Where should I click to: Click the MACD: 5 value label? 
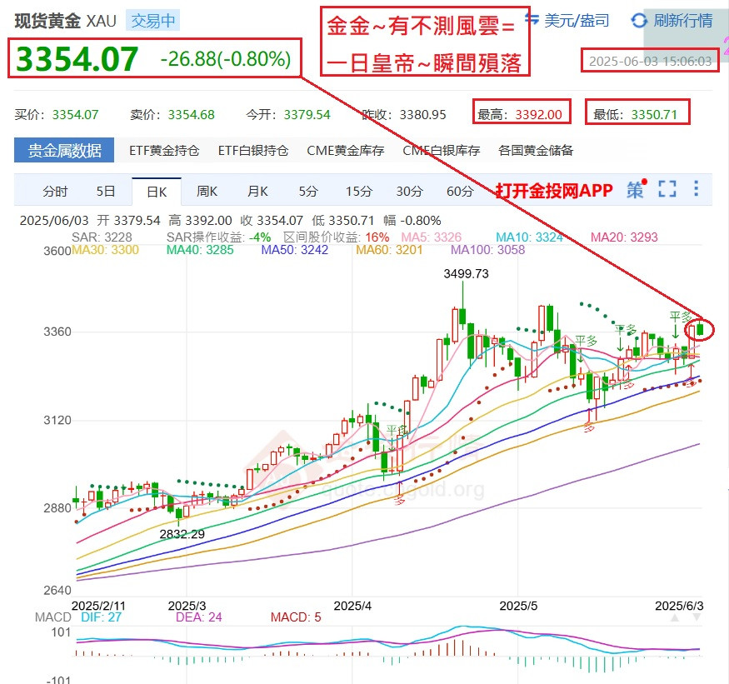[x=296, y=617]
